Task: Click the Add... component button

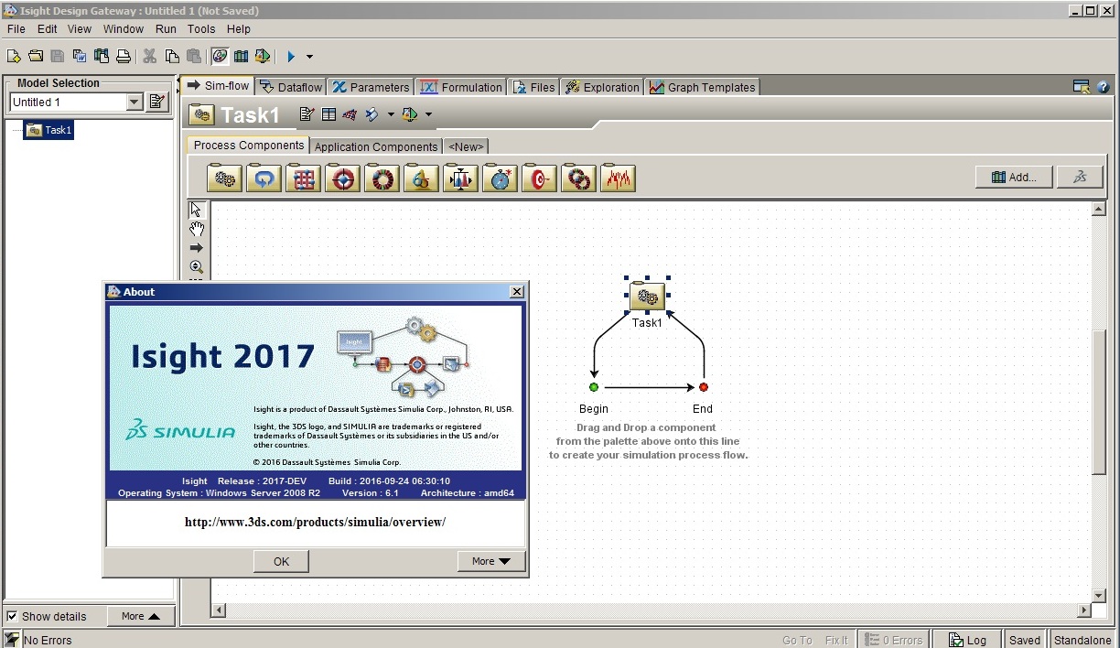Action: (x=1014, y=178)
